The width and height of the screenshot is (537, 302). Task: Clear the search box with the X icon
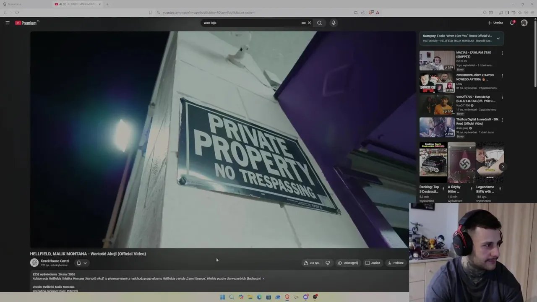click(x=310, y=23)
